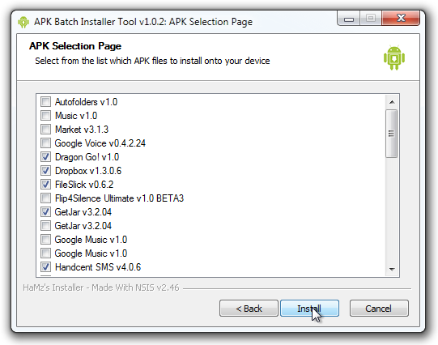Select Google Voice v0.4.2.24 checkbox
The image size is (438, 345).
[x=45, y=143]
